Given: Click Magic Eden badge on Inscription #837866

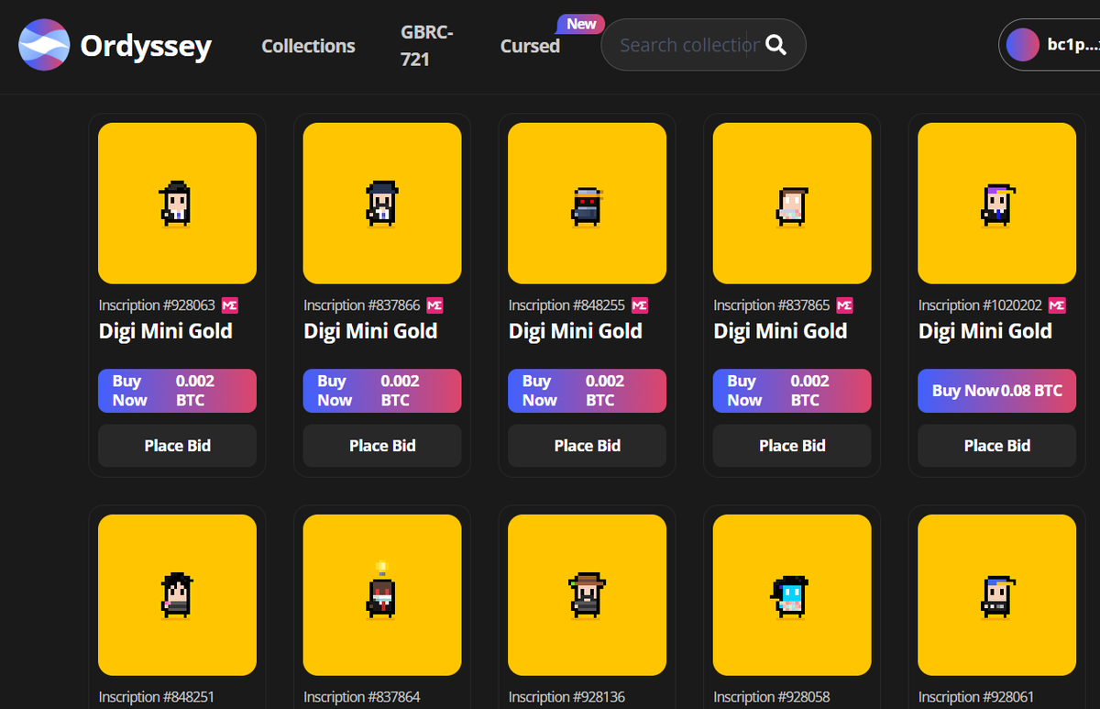Looking at the screenshot, I should (435, 305).
